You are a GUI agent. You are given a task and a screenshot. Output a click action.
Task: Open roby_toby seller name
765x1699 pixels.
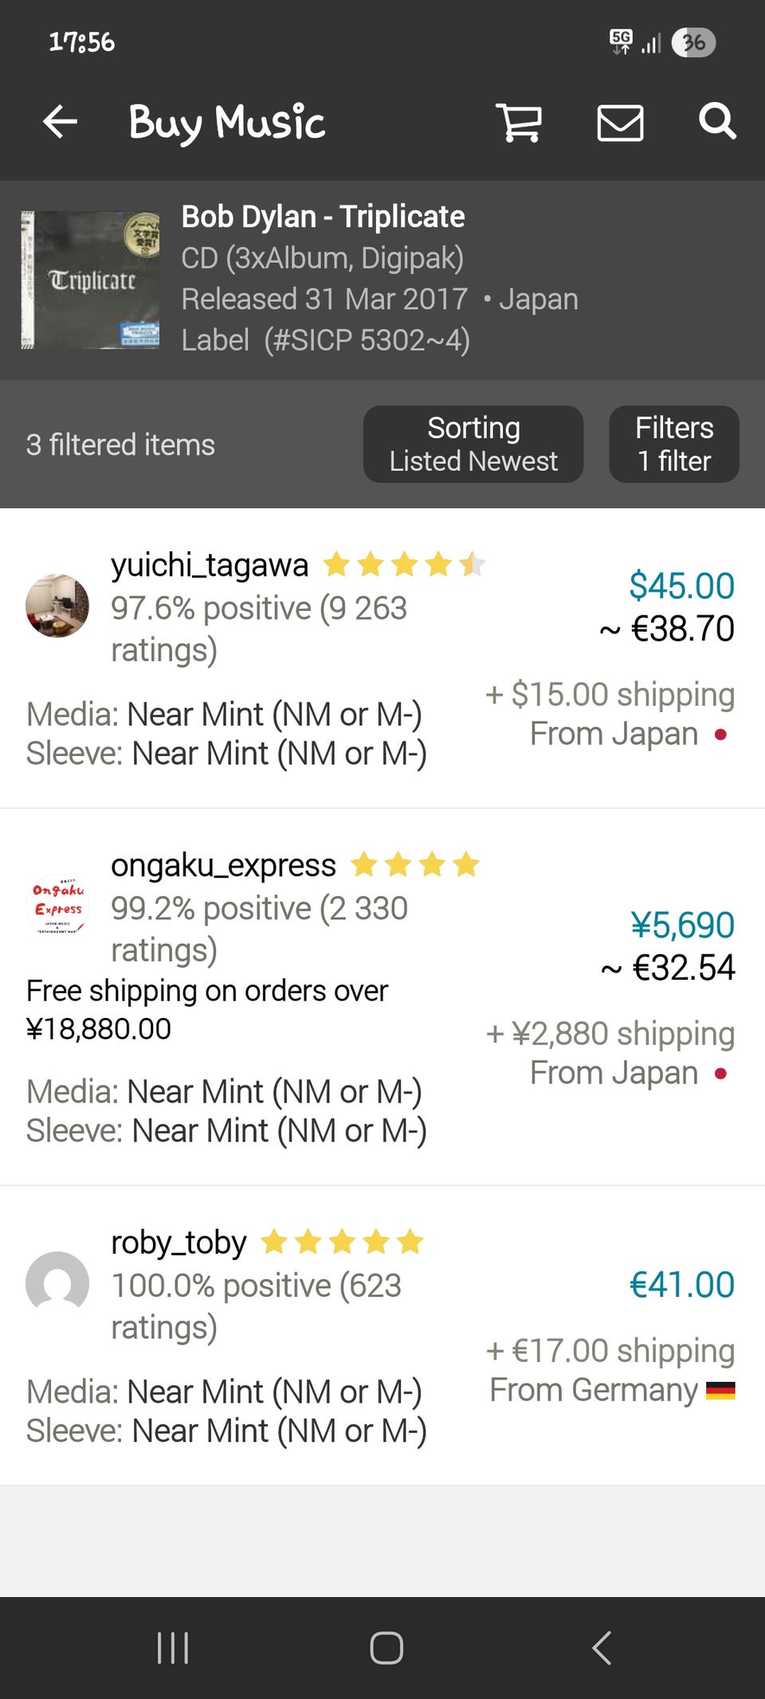click(x=178, y=1242)
